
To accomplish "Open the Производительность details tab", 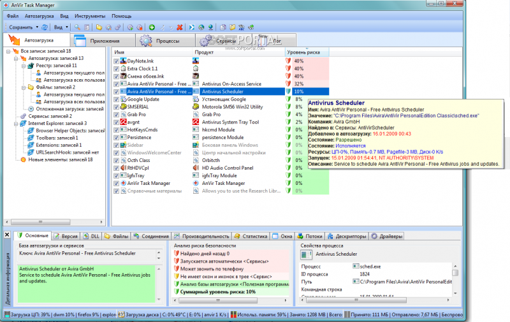I will (x=201, y=236).
